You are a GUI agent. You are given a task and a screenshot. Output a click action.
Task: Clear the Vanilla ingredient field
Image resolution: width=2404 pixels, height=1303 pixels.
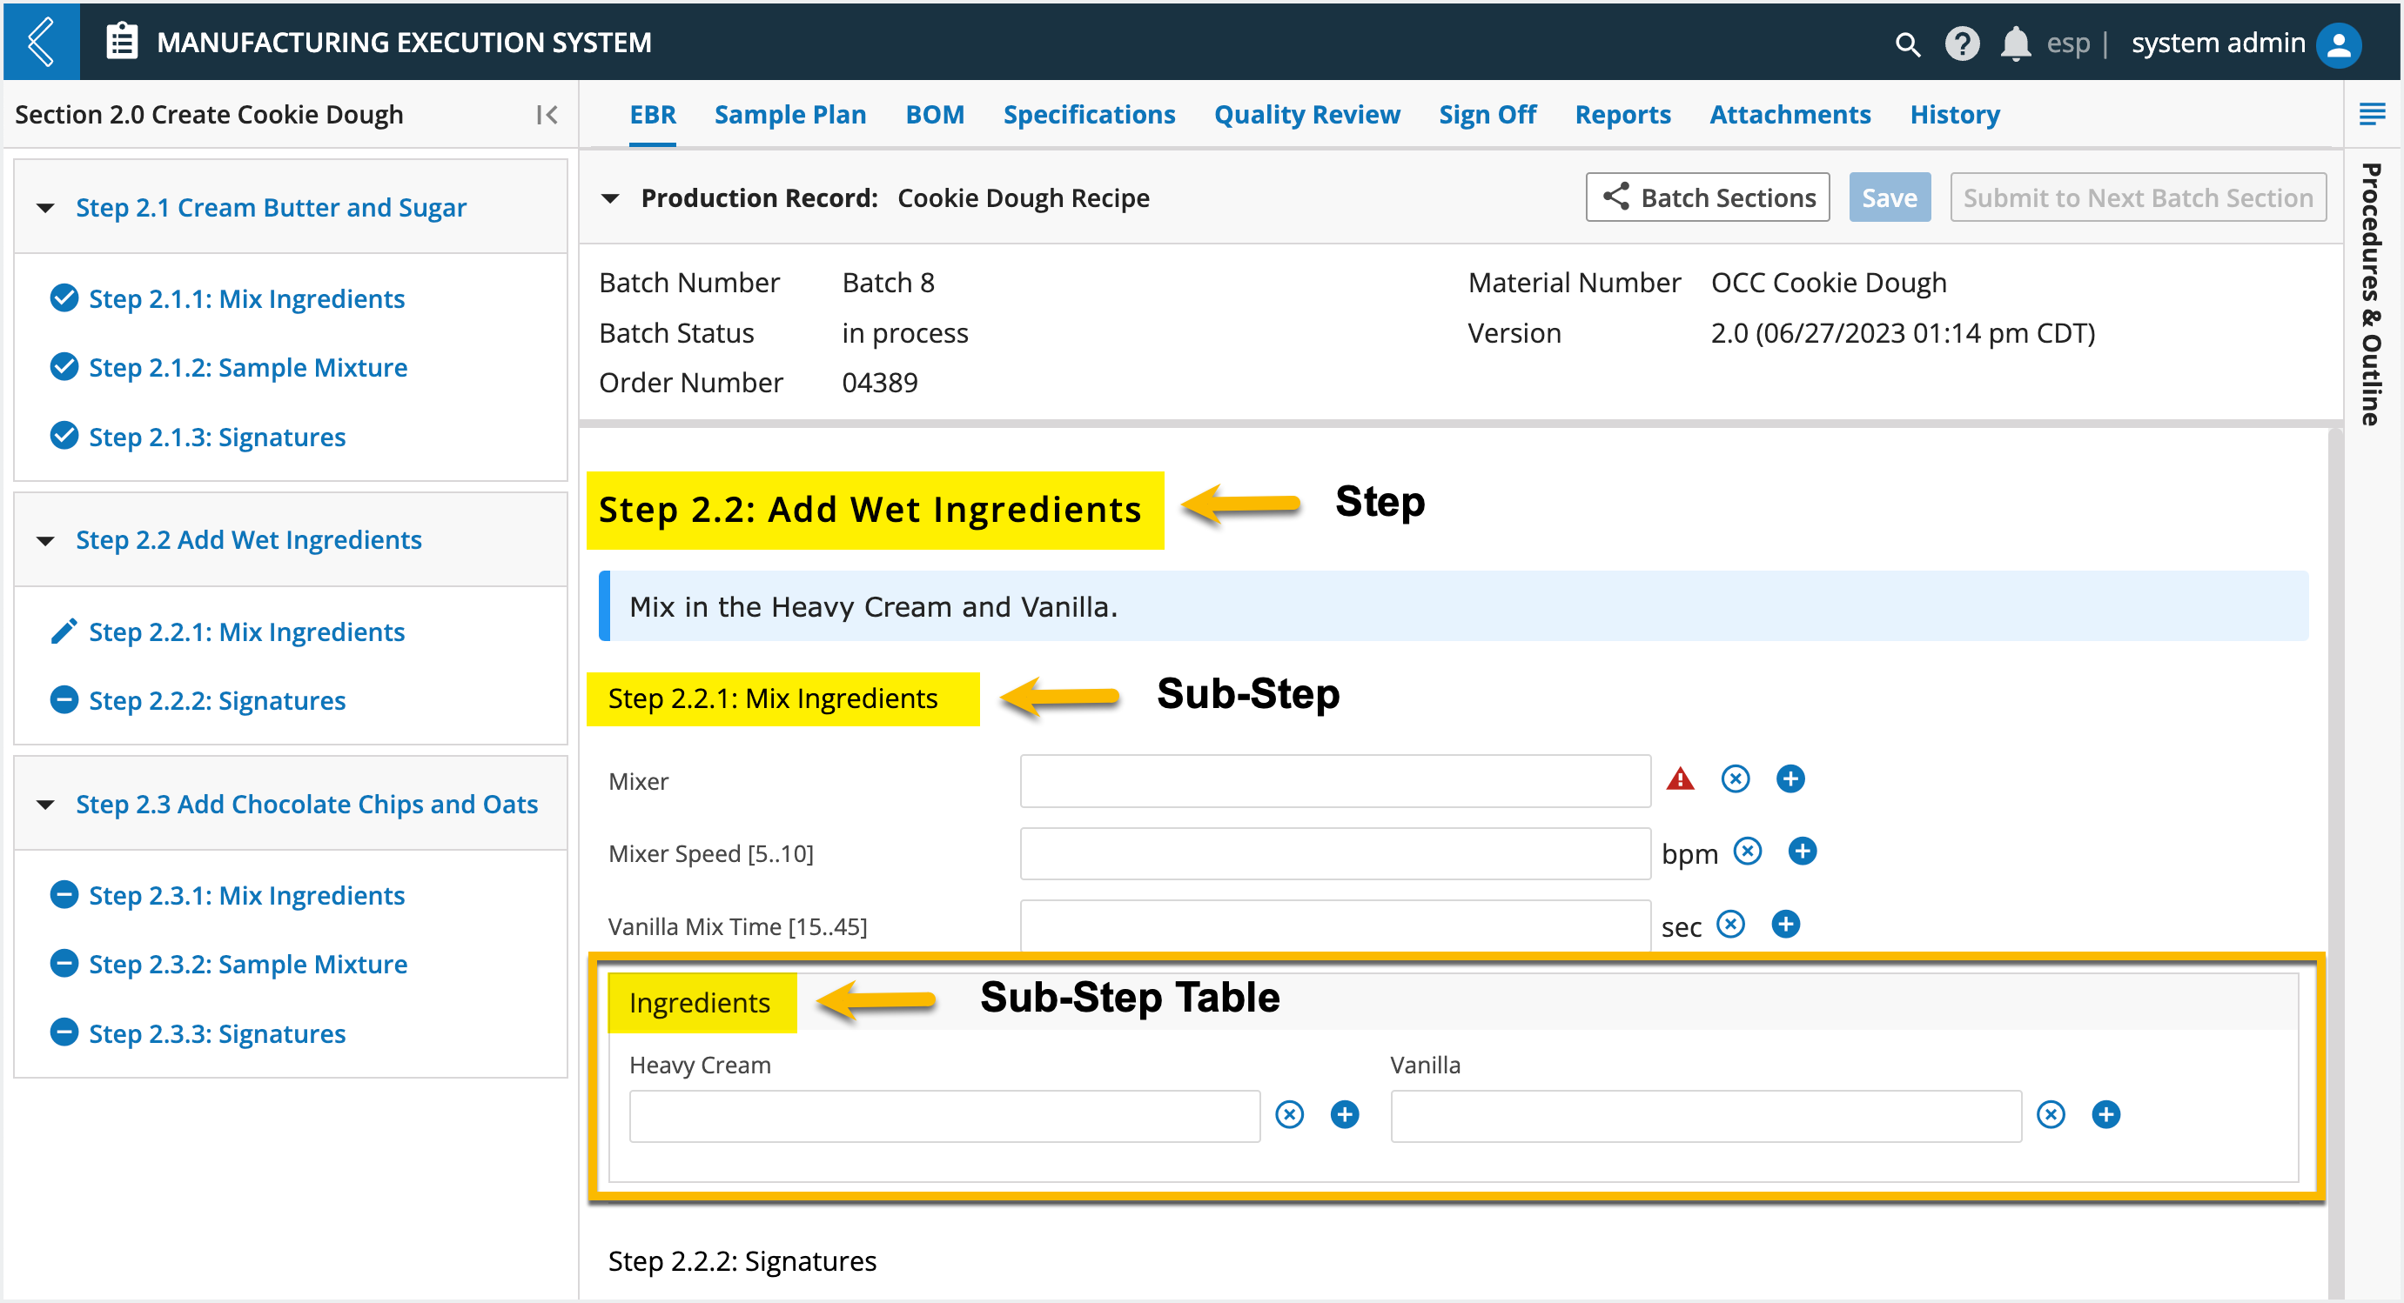coord(2051,1114)
